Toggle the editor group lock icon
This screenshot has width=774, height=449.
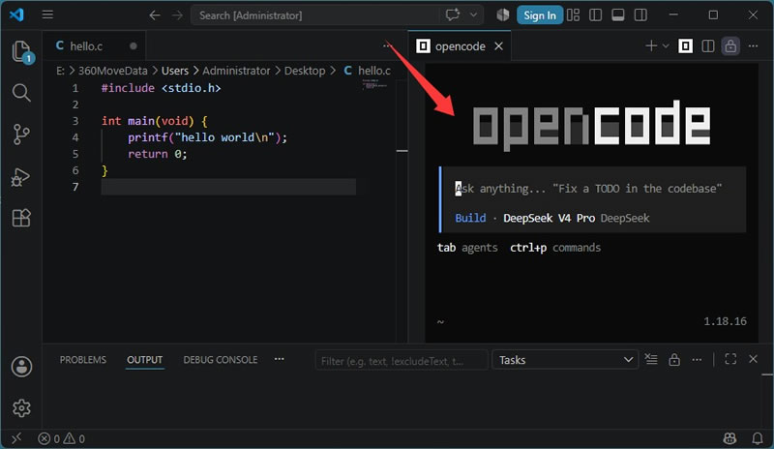coord(730,45)
